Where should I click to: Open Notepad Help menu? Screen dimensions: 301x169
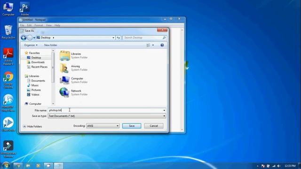57,25
